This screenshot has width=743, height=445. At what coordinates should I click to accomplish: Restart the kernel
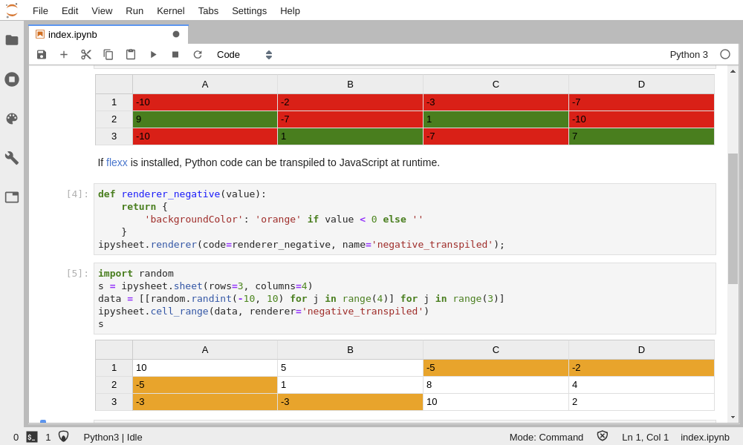click(198, 54)
